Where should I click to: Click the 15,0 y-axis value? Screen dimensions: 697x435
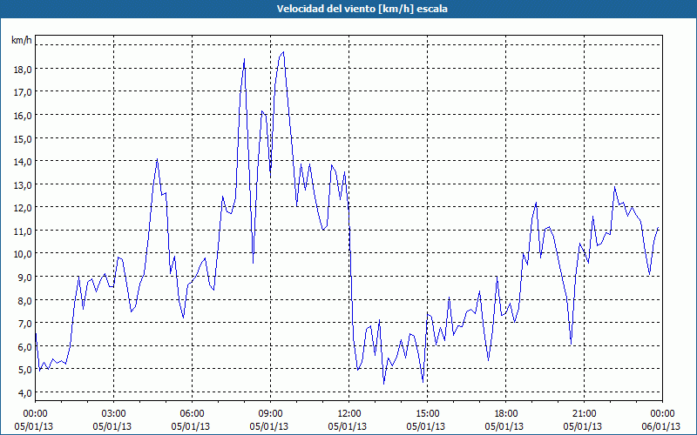(x=24, y=138)
